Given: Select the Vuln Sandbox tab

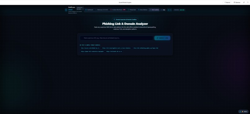Looking at the screenshot, I should [154, 10].
